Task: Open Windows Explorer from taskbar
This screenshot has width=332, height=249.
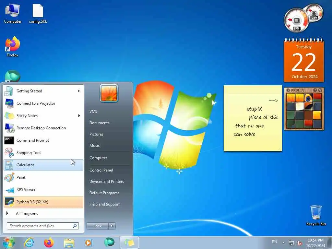Action: tap(69, 243)
